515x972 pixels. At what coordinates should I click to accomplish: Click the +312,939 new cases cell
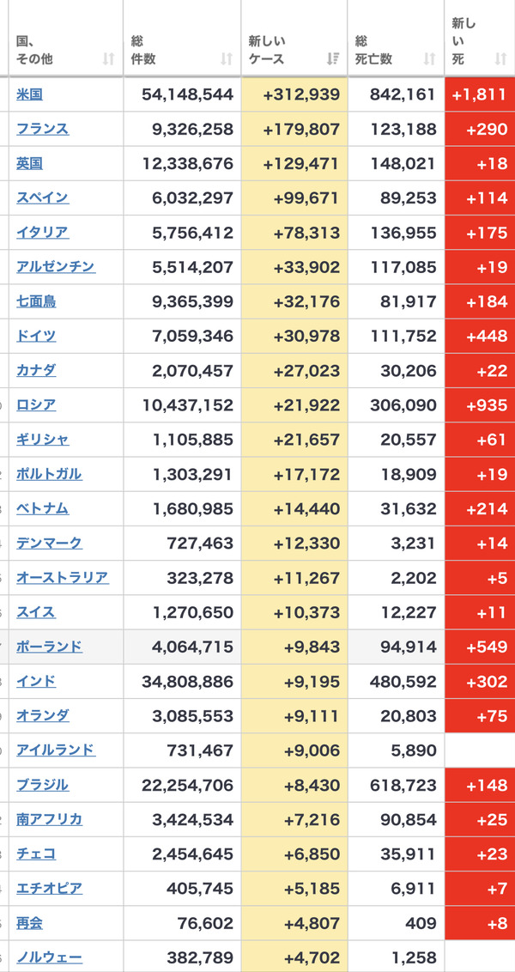[x=294, y=94]
